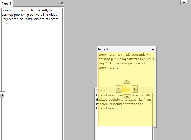This screenshot has width=191, height=140.
Task: Click the dock-to-top-edge arrow at the window's top-right corner
Action: (184, 3)
